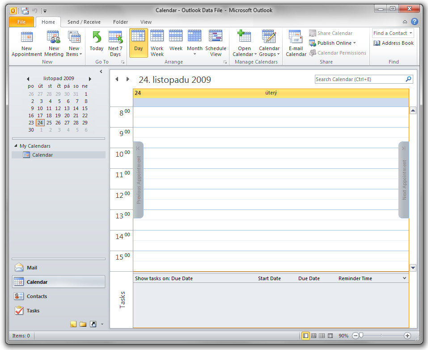Open Outlook Help question mark
Screen dimensions: 428x350
tap(414, 21)
